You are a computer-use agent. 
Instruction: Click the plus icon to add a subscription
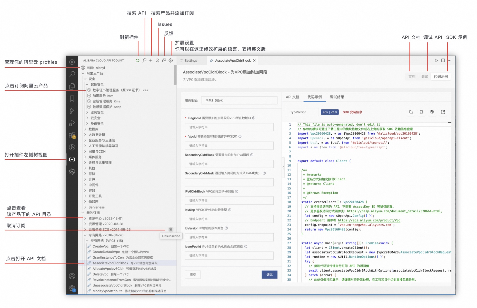click(x=151, y=60)
